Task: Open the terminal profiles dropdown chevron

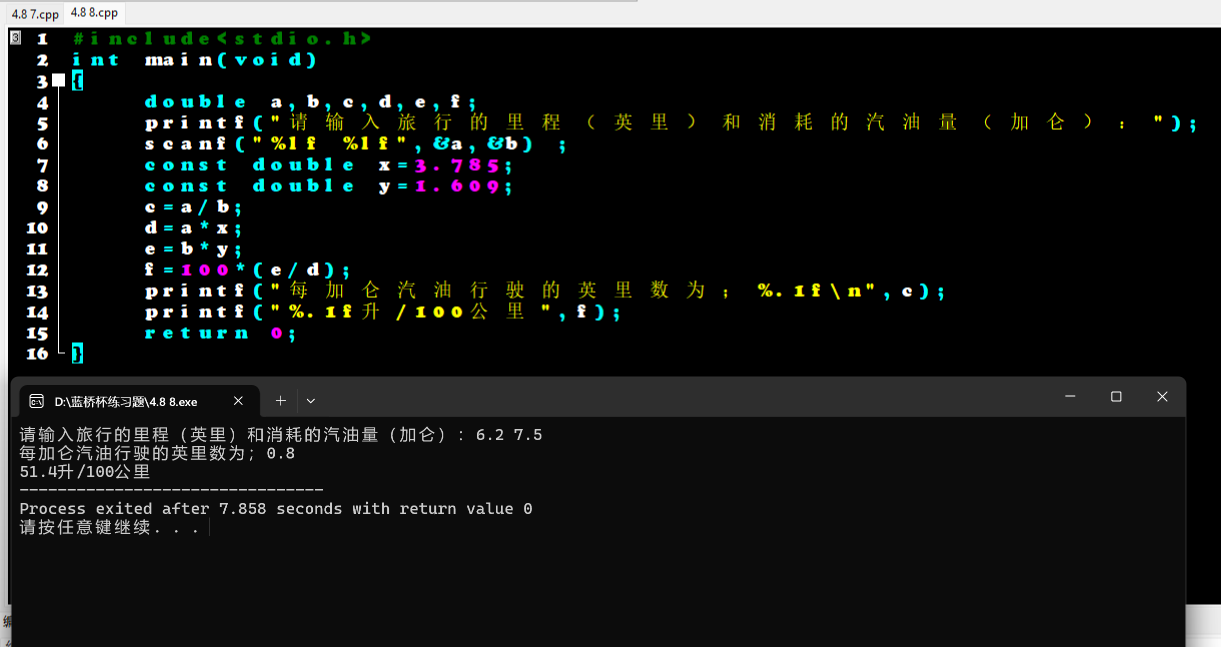Action: click(311, 401)
